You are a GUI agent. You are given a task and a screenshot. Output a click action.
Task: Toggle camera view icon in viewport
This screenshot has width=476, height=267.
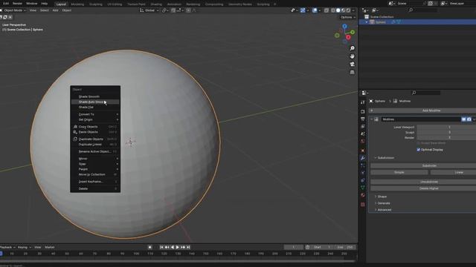coord(352,65)
